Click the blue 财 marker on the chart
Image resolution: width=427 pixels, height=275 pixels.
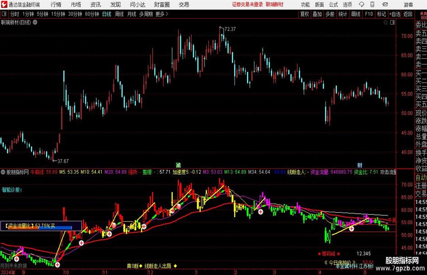pyautogui.click(x=360, y=165)
